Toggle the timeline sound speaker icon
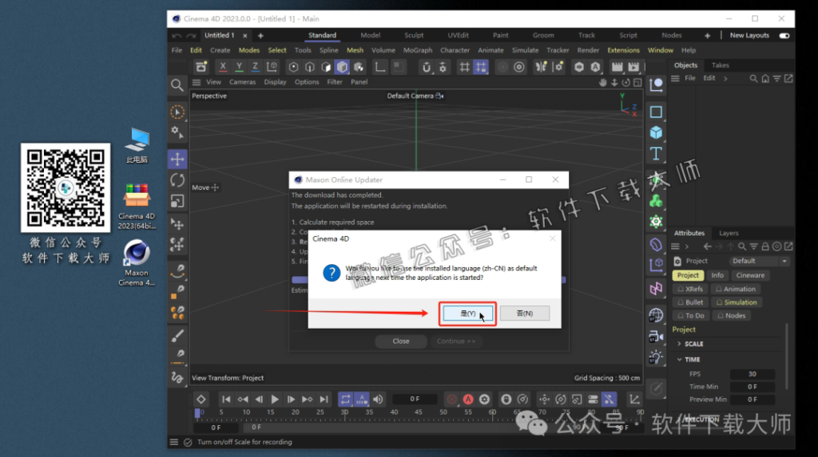The height and width of the screenshot is (457, 818). (378, 399)
